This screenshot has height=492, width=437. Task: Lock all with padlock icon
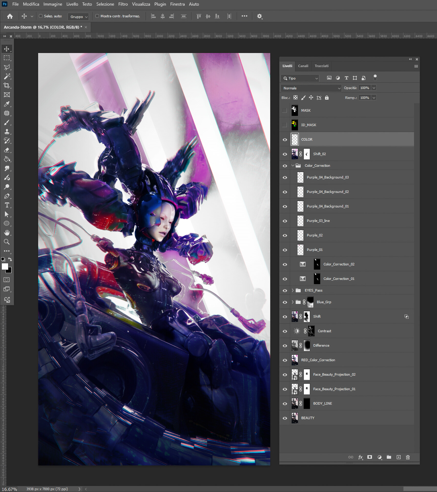(327, 98)
